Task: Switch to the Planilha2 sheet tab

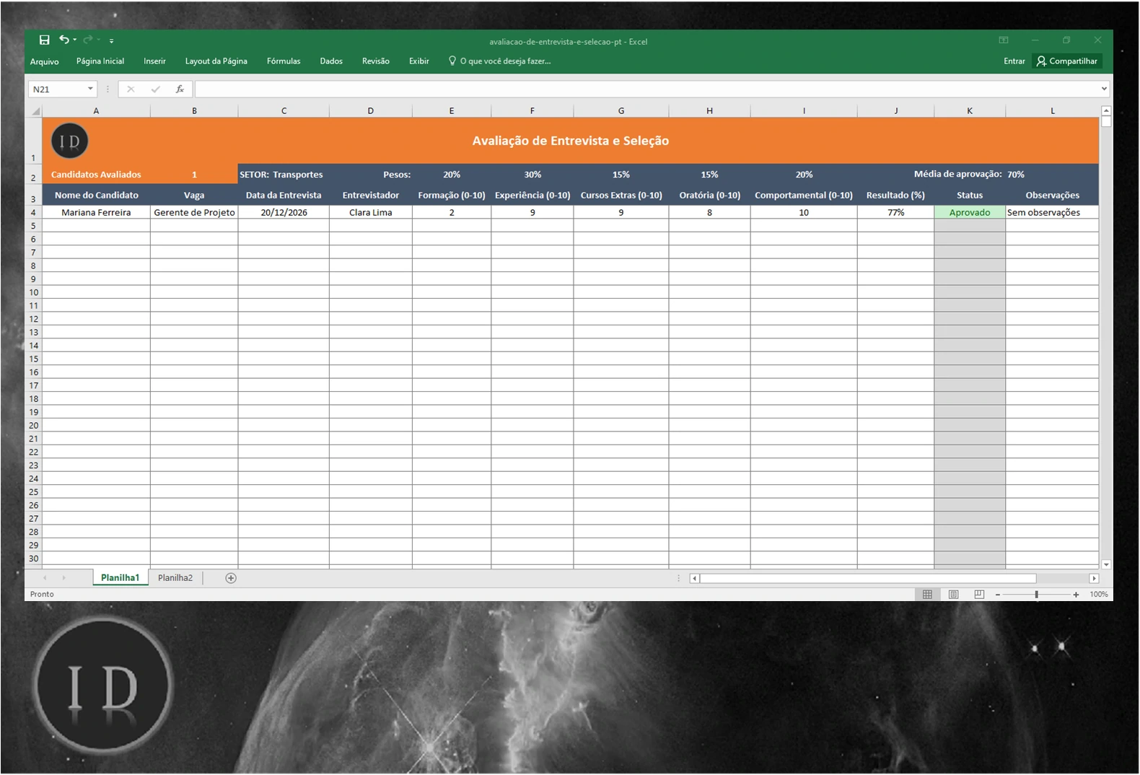Action: 175,578
